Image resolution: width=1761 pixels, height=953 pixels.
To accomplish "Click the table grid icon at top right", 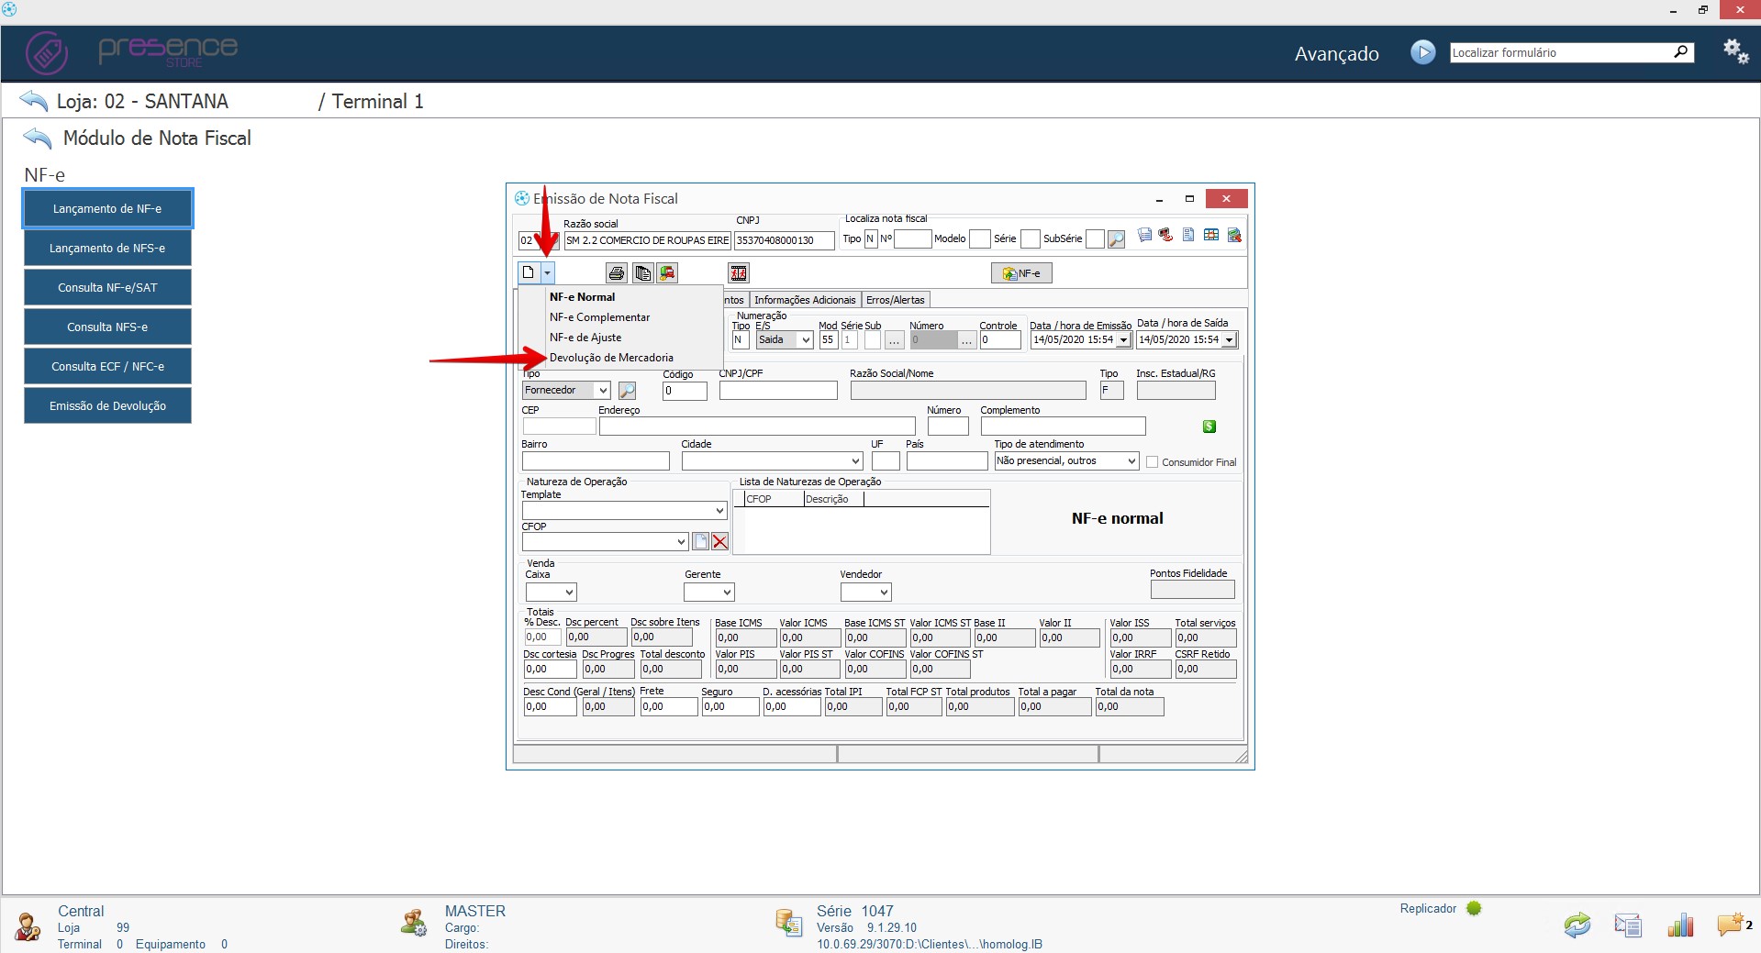I will (1211, 235).
